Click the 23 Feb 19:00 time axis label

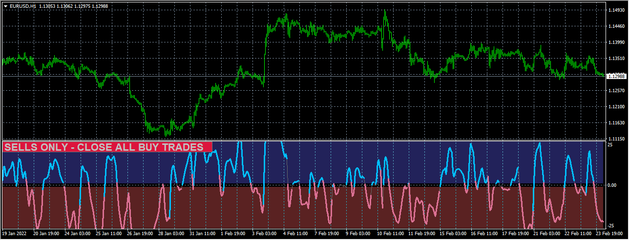click(608, 233)
